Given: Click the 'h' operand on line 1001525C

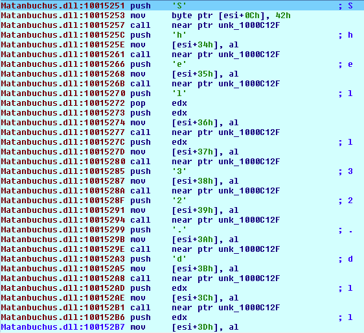Looking at the screenshot, I should (179, 35).
